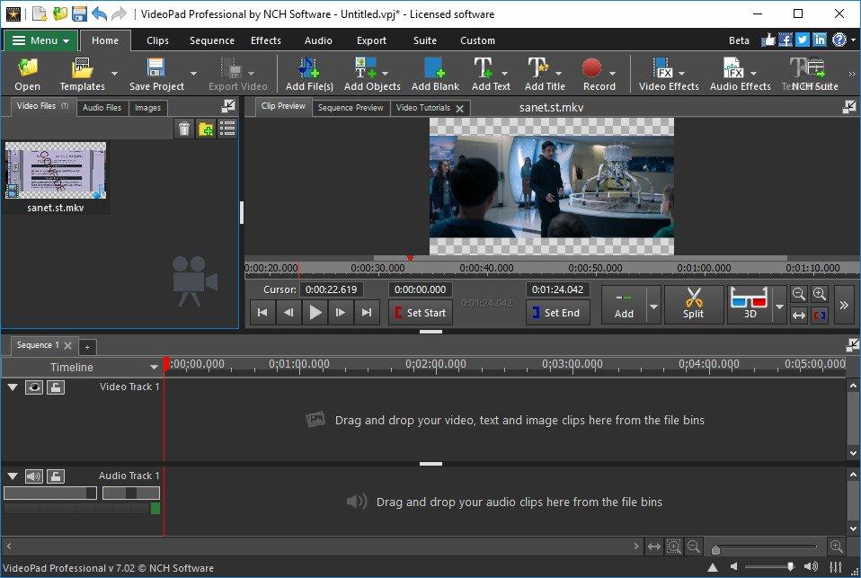
Task: Toggle the audio mixer icon at bottom right
Action: point(836,566)
